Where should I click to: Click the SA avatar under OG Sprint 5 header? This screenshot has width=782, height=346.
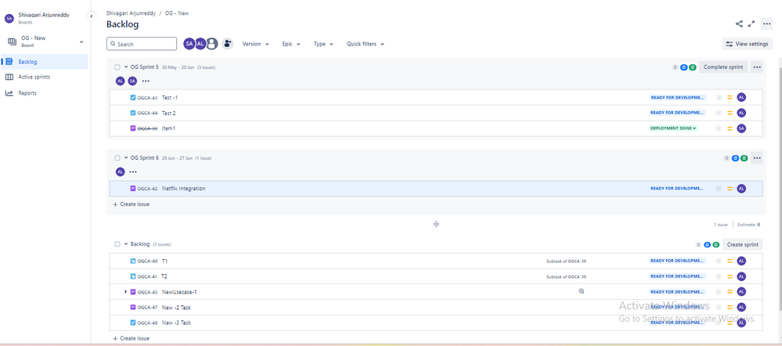[132, 81]
